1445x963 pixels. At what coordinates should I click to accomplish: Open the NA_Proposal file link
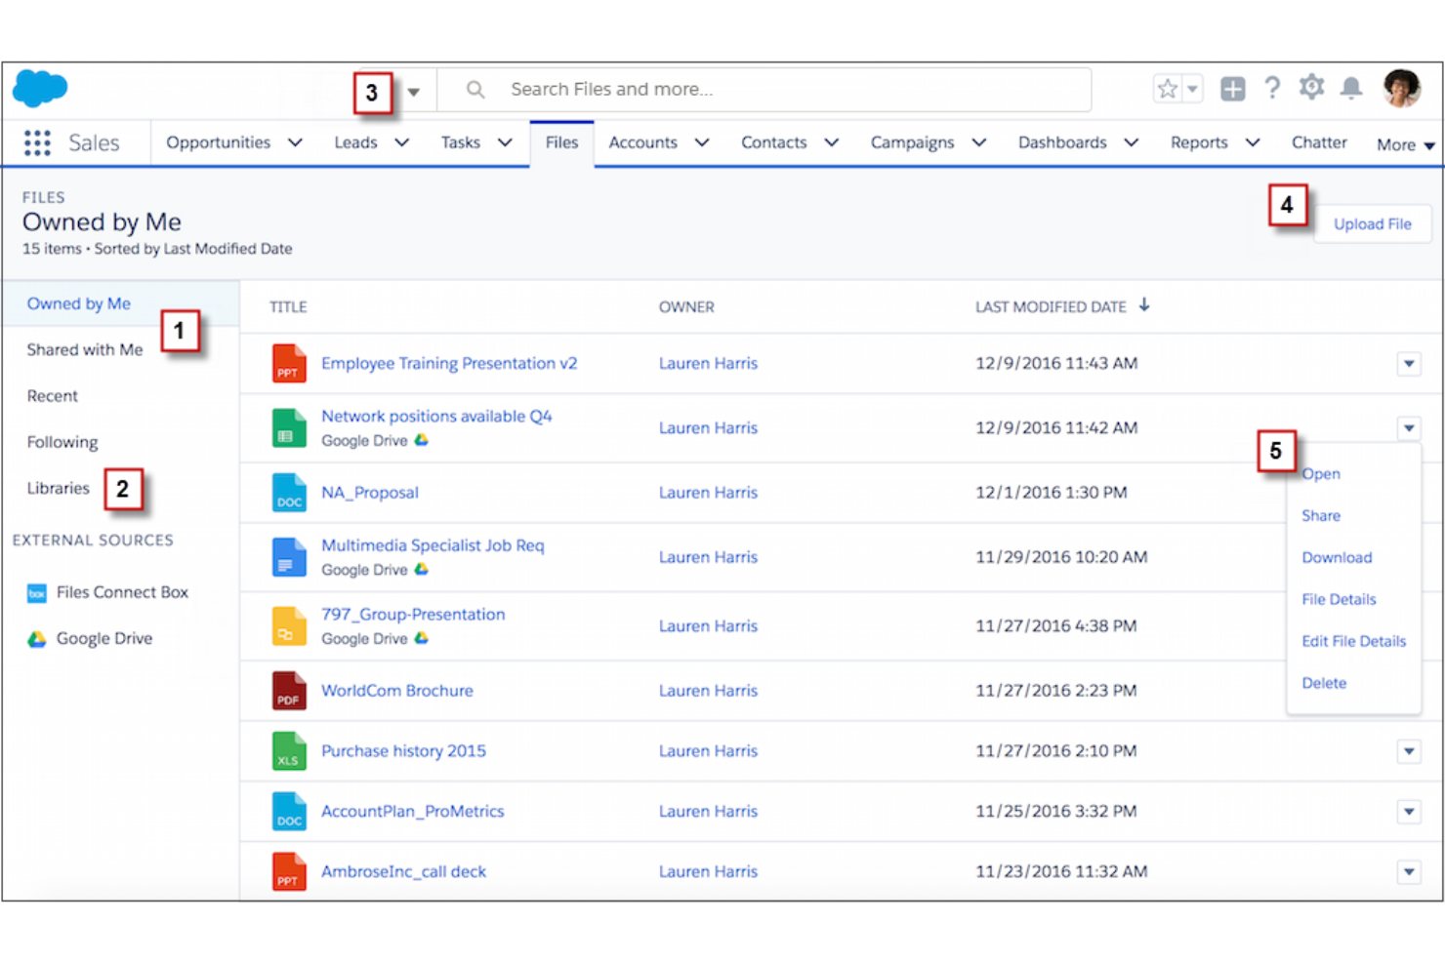[369, 492]
